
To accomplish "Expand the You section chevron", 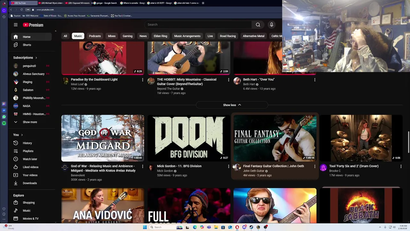I will click(x=22, y=135).
